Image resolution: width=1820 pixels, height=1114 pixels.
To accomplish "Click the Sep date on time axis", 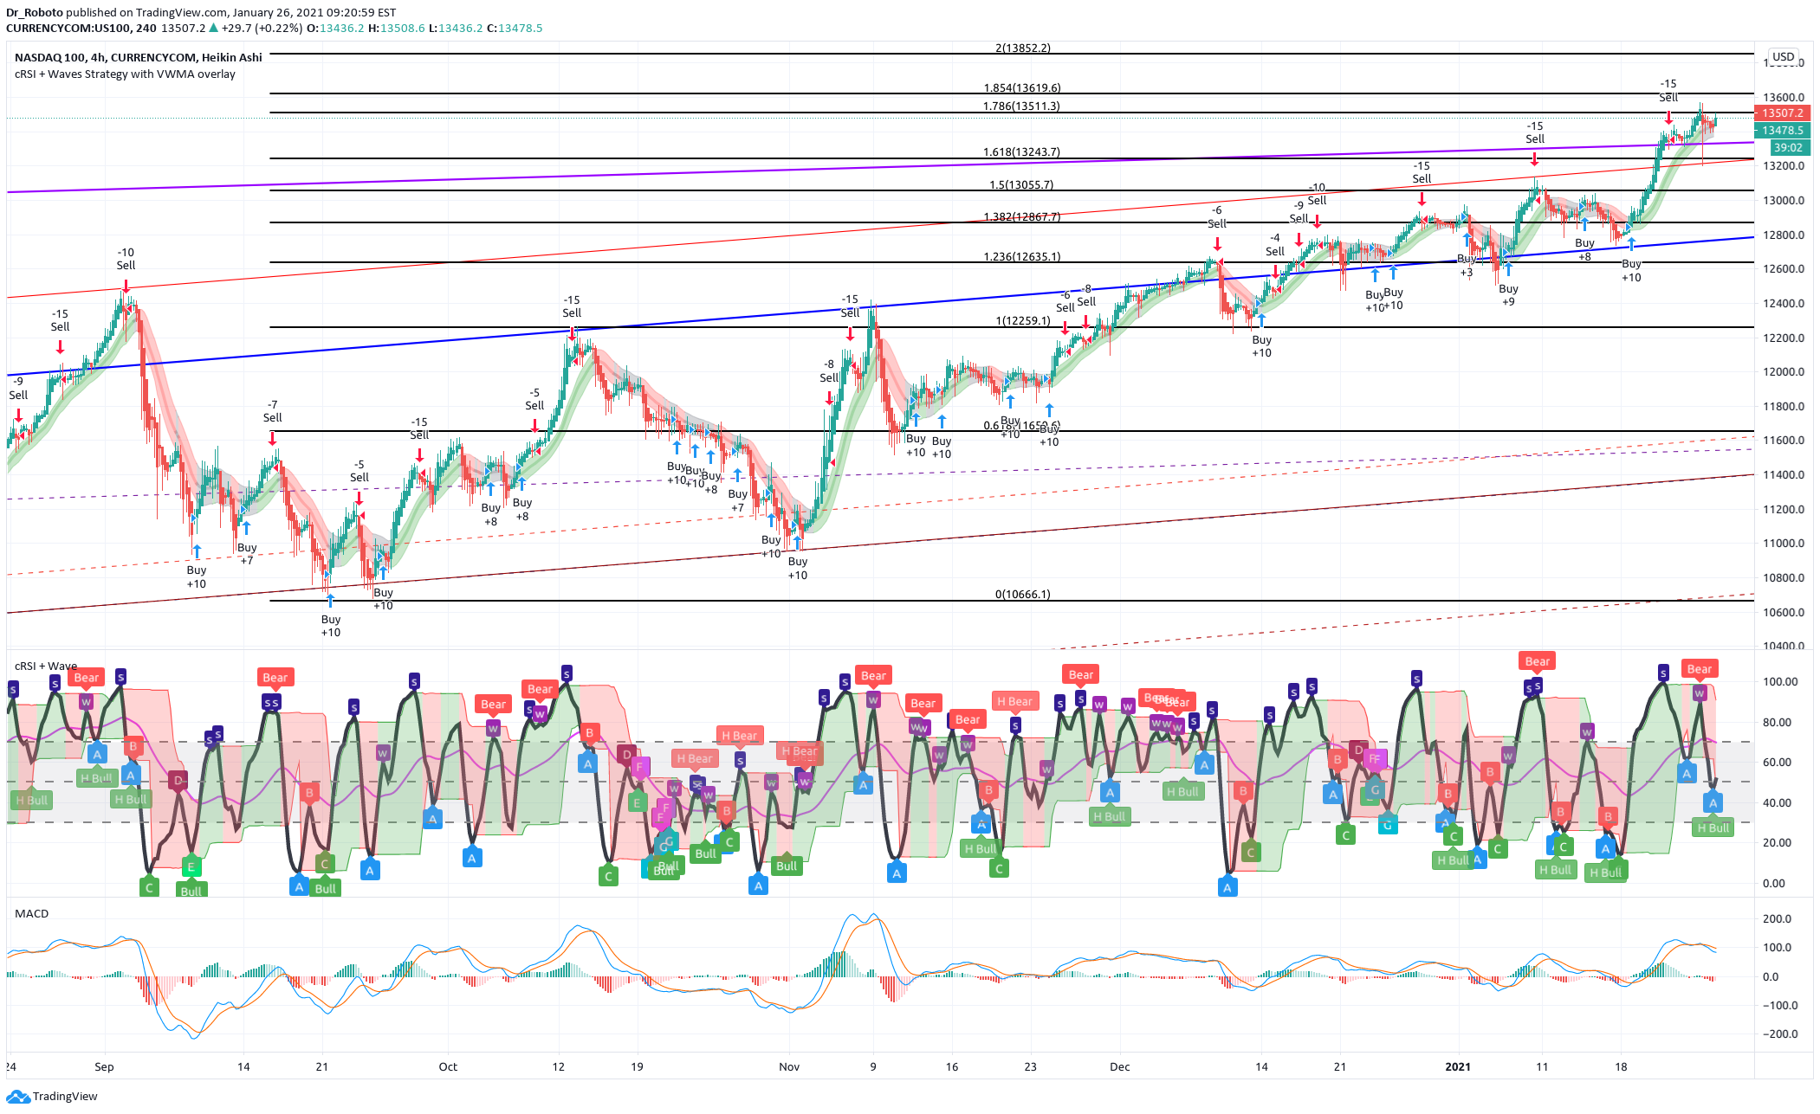I will (104, 1066).
